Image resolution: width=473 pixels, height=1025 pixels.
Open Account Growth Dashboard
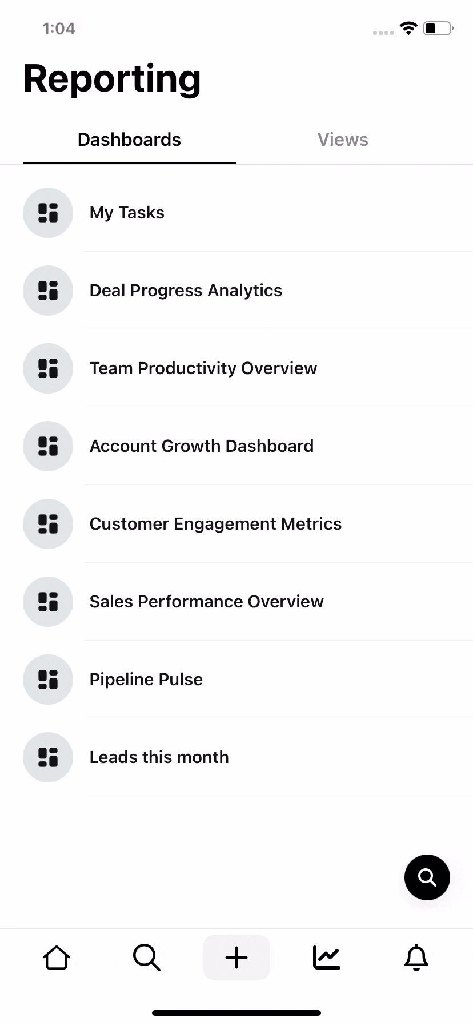click(x=236, y=446)
